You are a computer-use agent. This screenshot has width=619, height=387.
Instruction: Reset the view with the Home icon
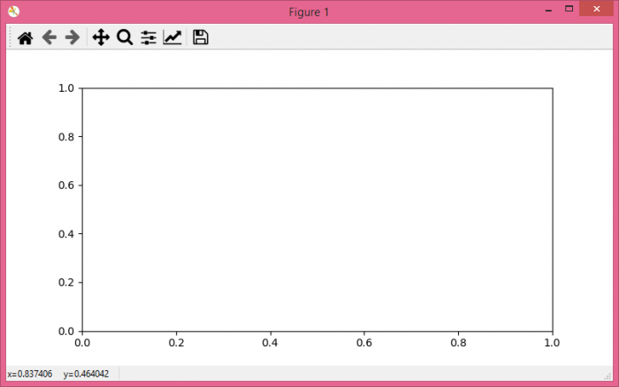26,38
